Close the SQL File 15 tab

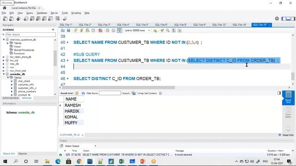[270, 25]
